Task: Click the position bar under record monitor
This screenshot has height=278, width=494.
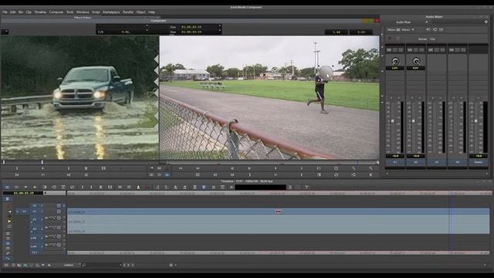Action: tap(272, 163)
